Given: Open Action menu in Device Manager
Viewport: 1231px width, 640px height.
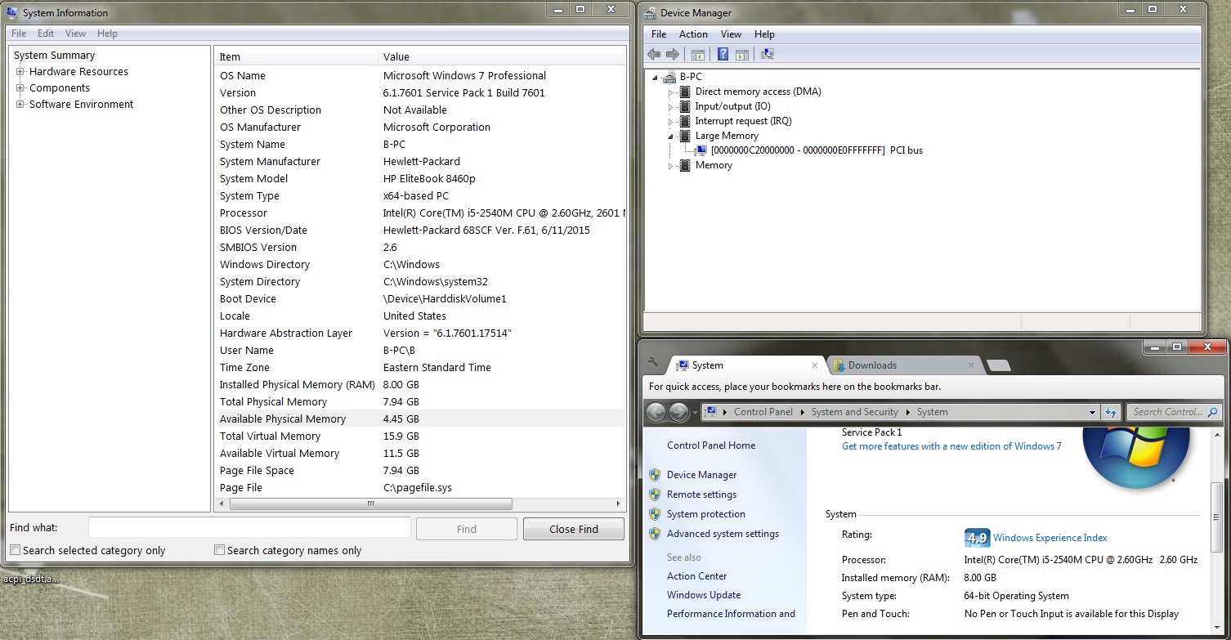Looking at the screenshot, I should click(x=693, y=34).
